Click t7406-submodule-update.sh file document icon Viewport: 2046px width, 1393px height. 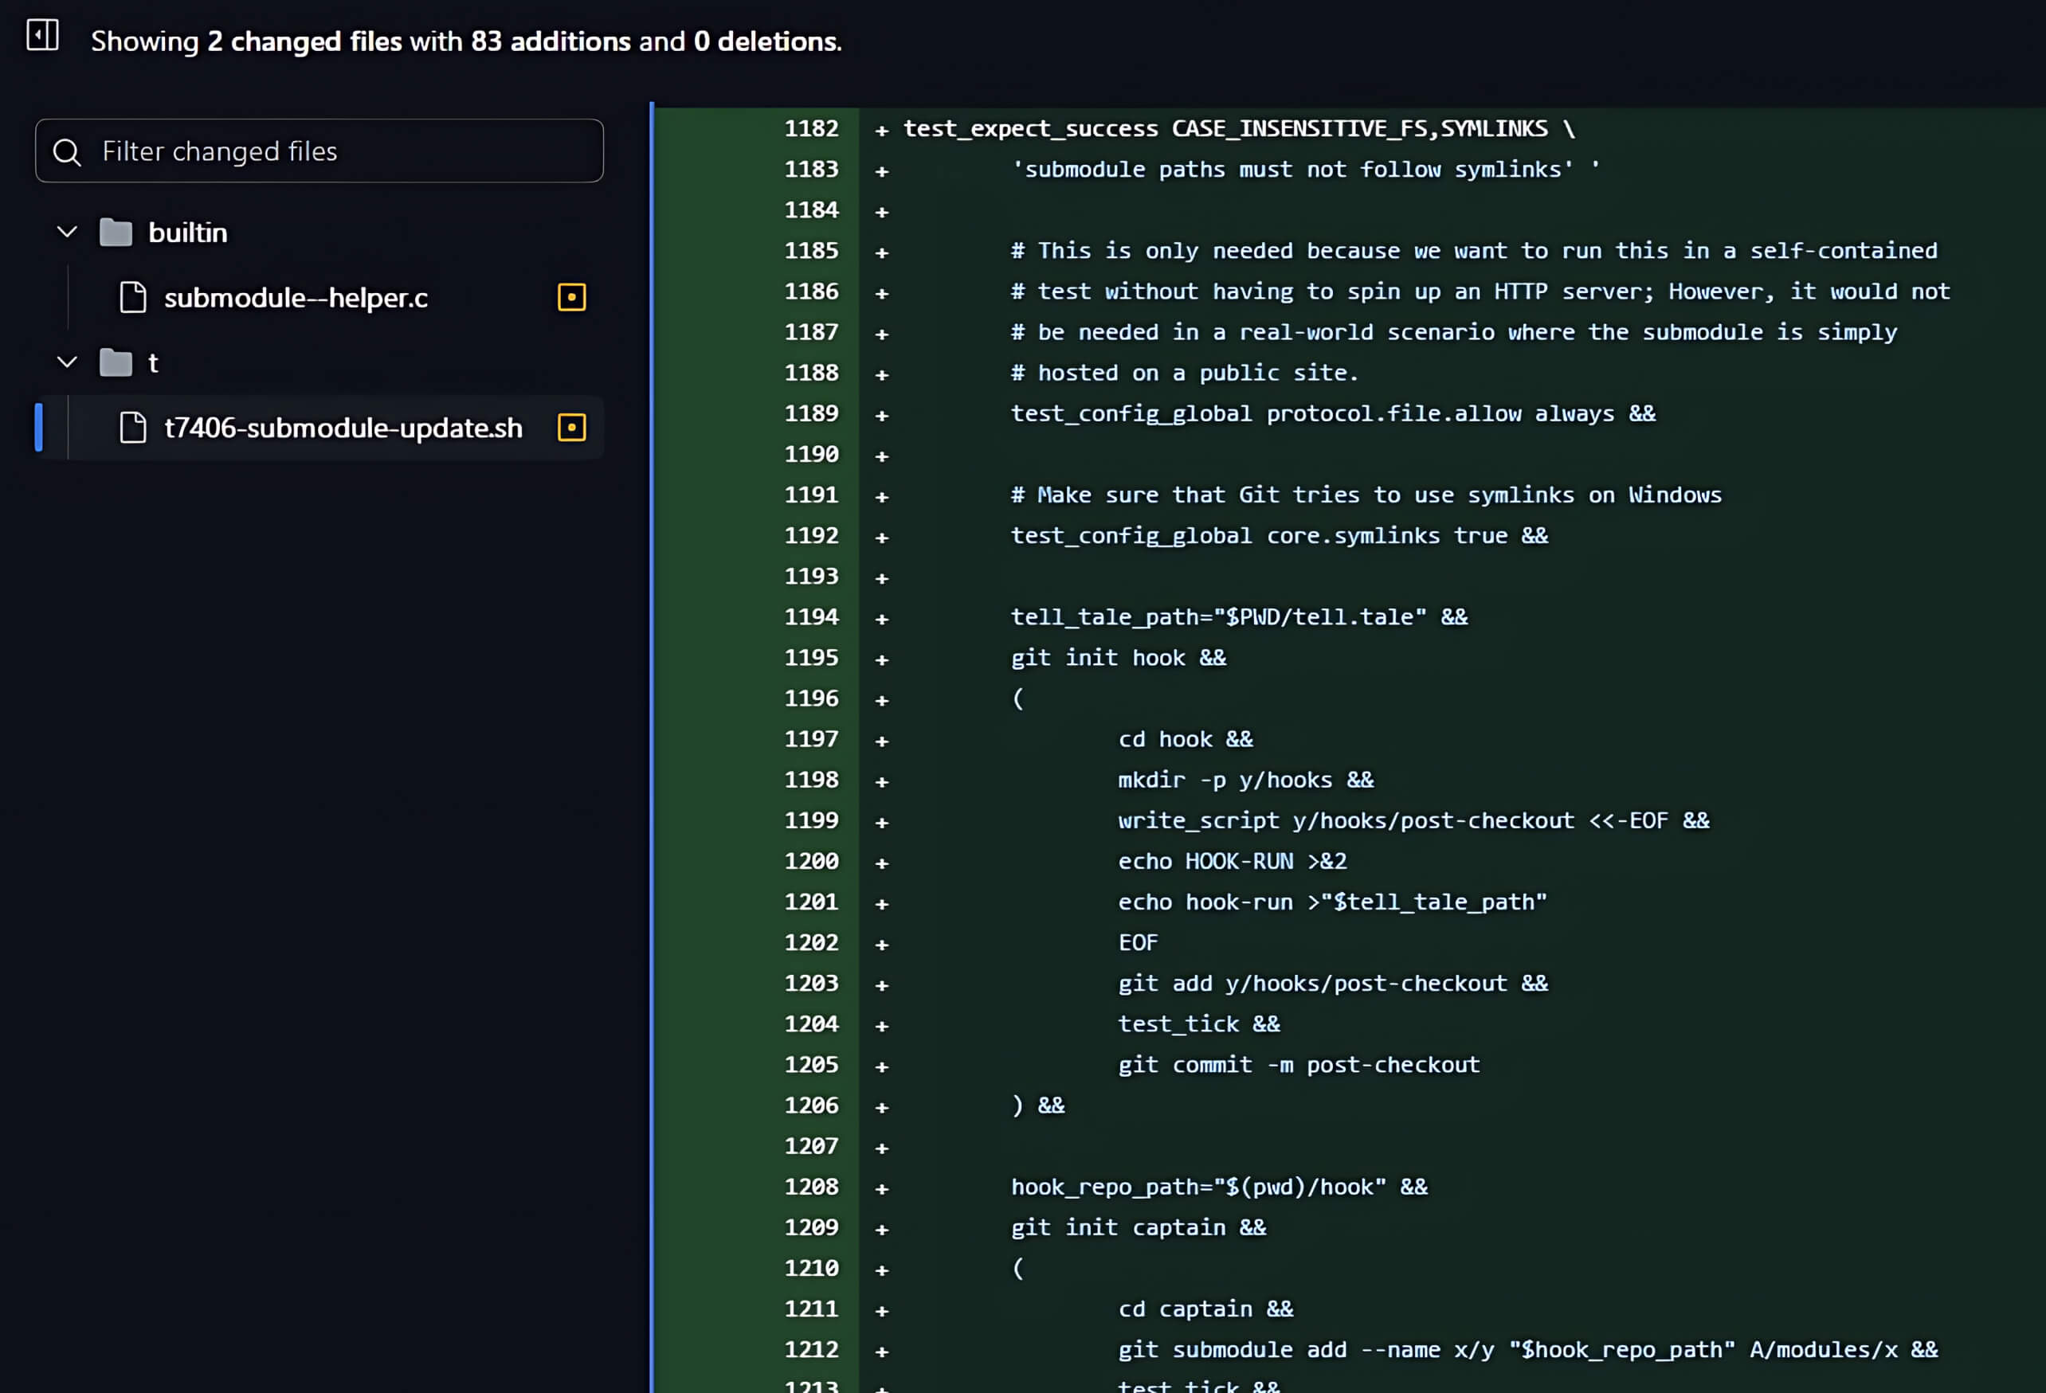pos(133,428)
